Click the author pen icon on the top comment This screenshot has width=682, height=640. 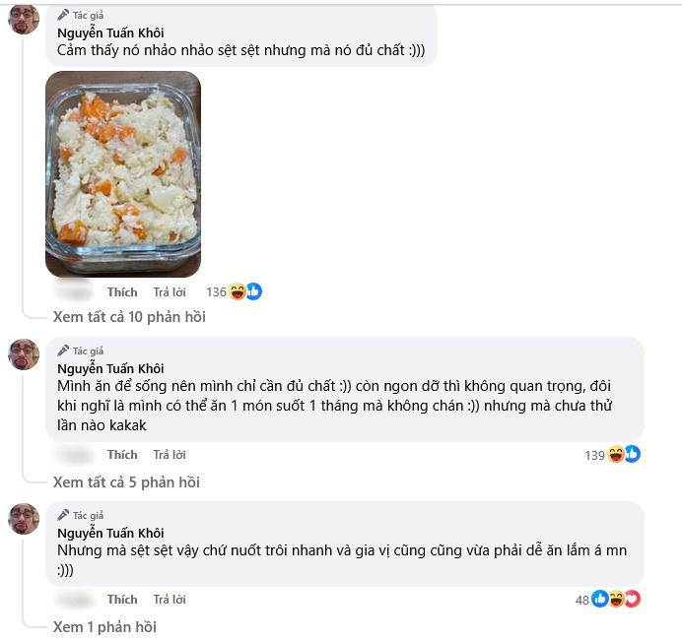[x=63, y=15]
